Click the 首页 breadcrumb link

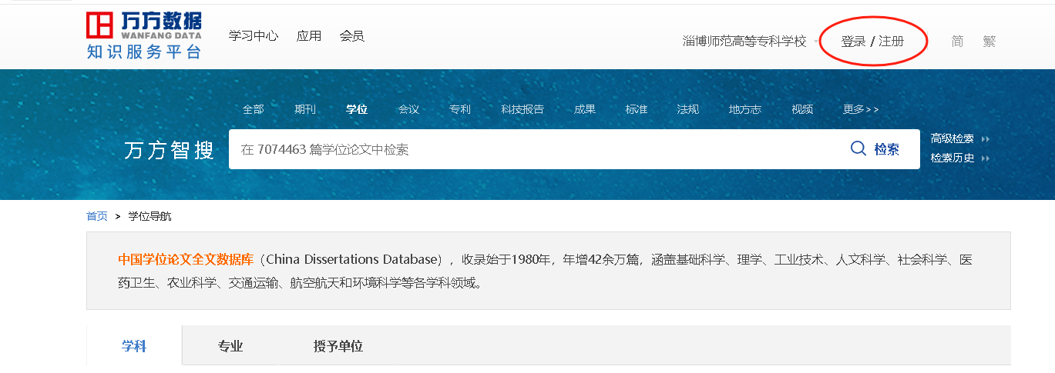click(x=97, y=216)
